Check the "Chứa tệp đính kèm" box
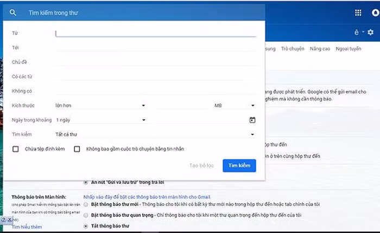The height and width of the screenshot is (233, 380). pos(16,149)
